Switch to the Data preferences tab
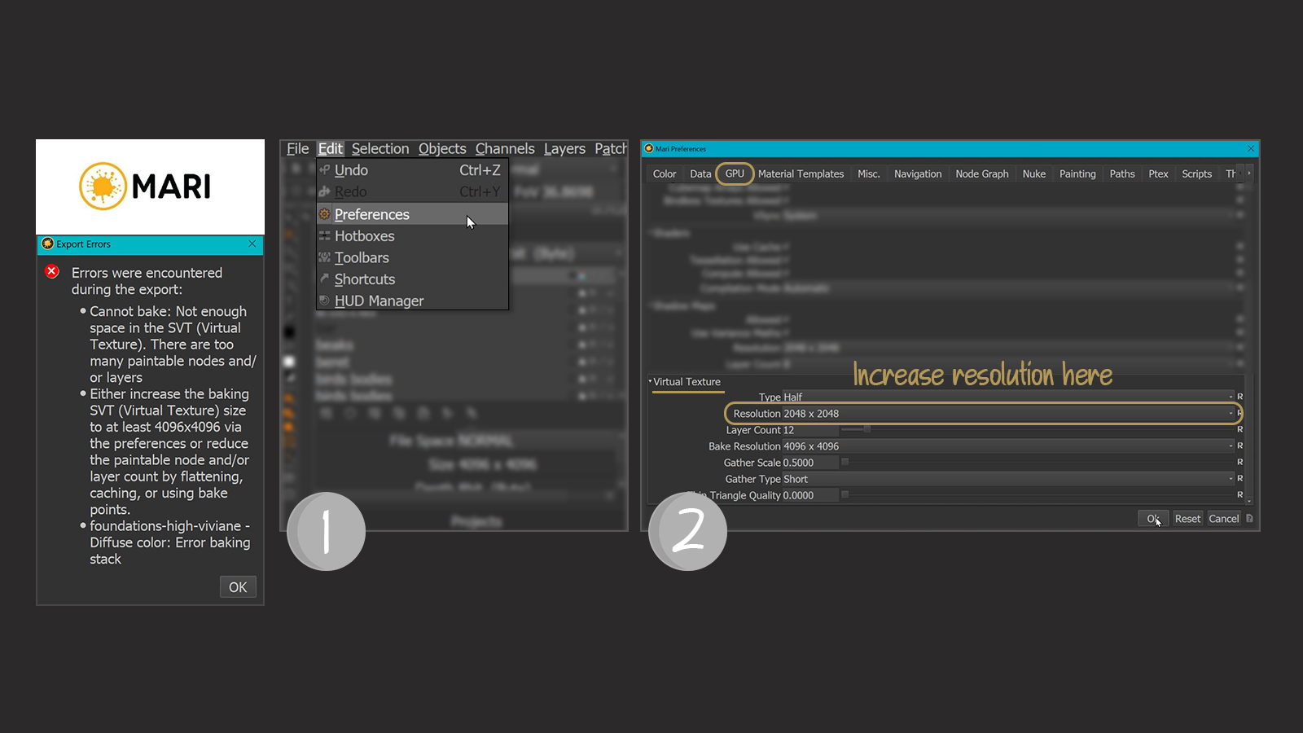Viewport: 1303px width, 733px height. pos(700,173)
